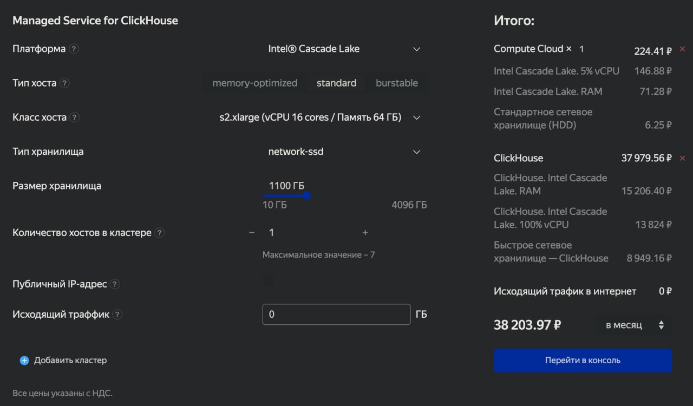Open help icon next to Количество хостов в кластере
Image resolution: width=693 pixels, height=406 pixels.
pyautogui.click(x=159, y=233)
